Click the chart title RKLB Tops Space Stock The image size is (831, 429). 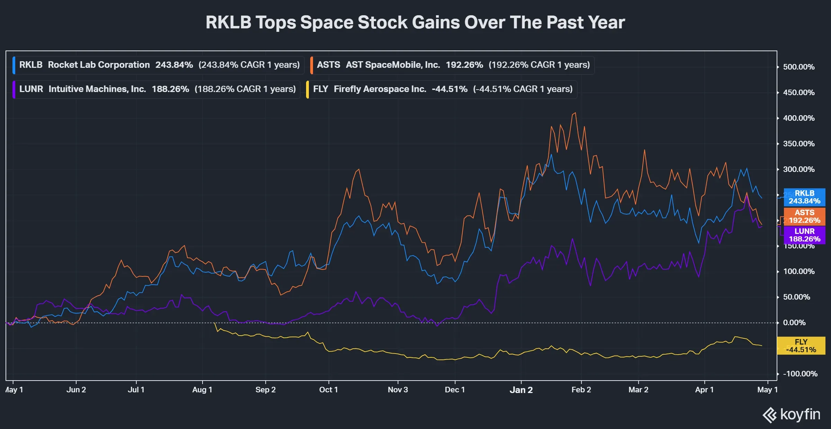coord(415,22)
